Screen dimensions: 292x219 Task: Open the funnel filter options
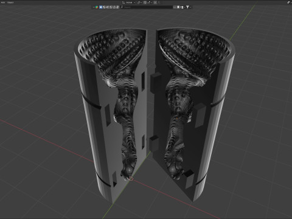187,7
